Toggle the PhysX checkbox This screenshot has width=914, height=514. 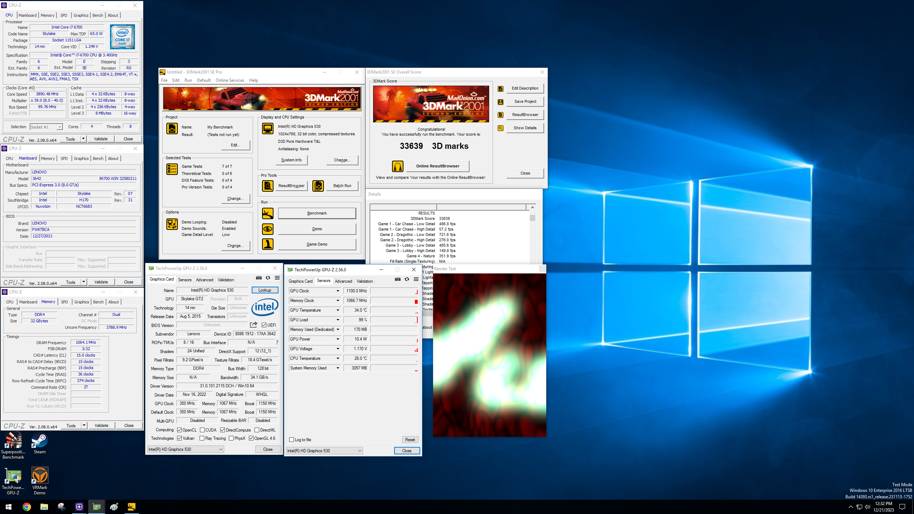coord(231,438)
